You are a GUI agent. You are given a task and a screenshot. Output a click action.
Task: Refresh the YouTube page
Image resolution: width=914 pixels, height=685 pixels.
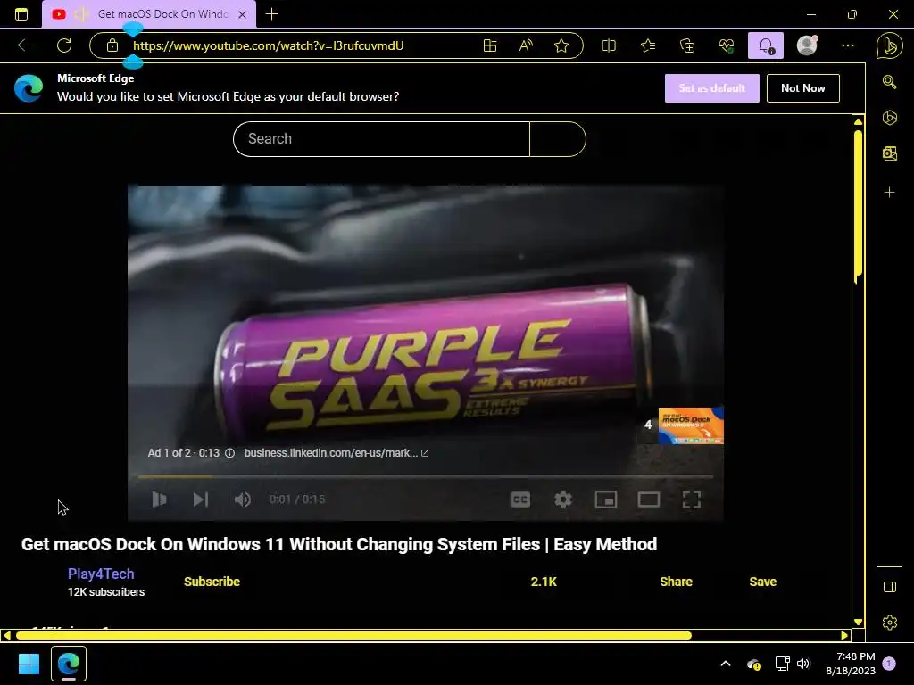[x=64, y=45]
